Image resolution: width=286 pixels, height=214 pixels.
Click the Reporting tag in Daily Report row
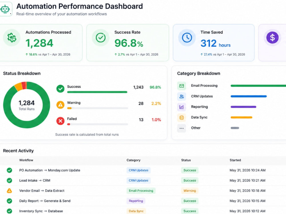click(136, 201)
